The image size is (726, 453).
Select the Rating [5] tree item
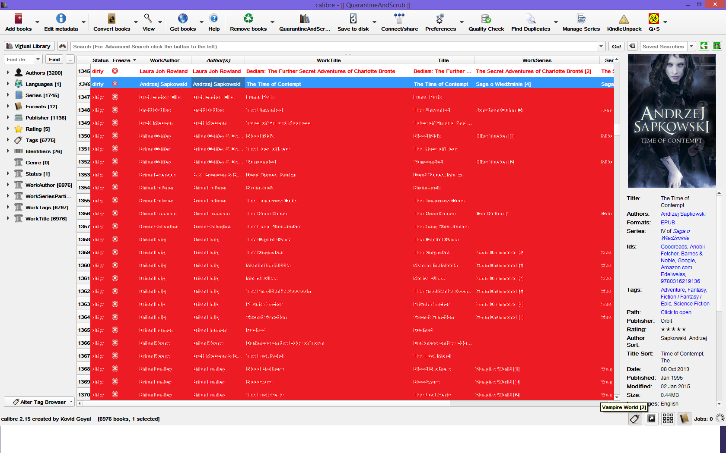(38, 129)
